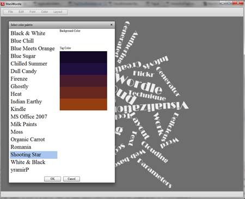Image resolution: width=245 pixels, height=199 pixels.
Task: Select the Shooting Star palette
Action: pos(34,155)
